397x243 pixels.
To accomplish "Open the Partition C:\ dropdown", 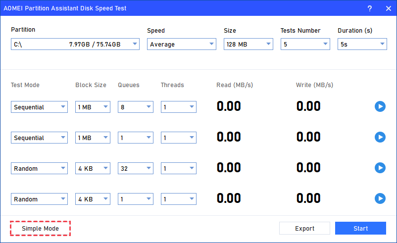I will pyautogui.click(x=75, y=45).
